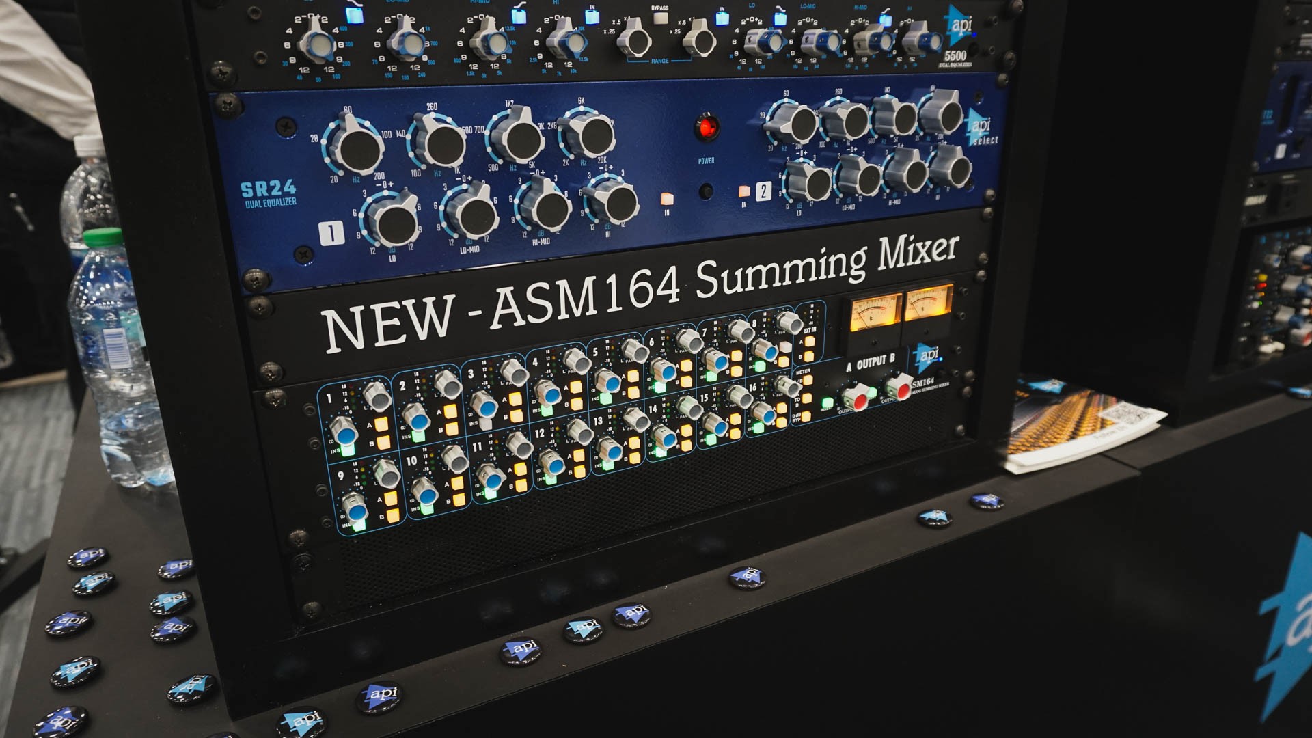Click the right VU meter on ASM164

click(x=928, y=302)
